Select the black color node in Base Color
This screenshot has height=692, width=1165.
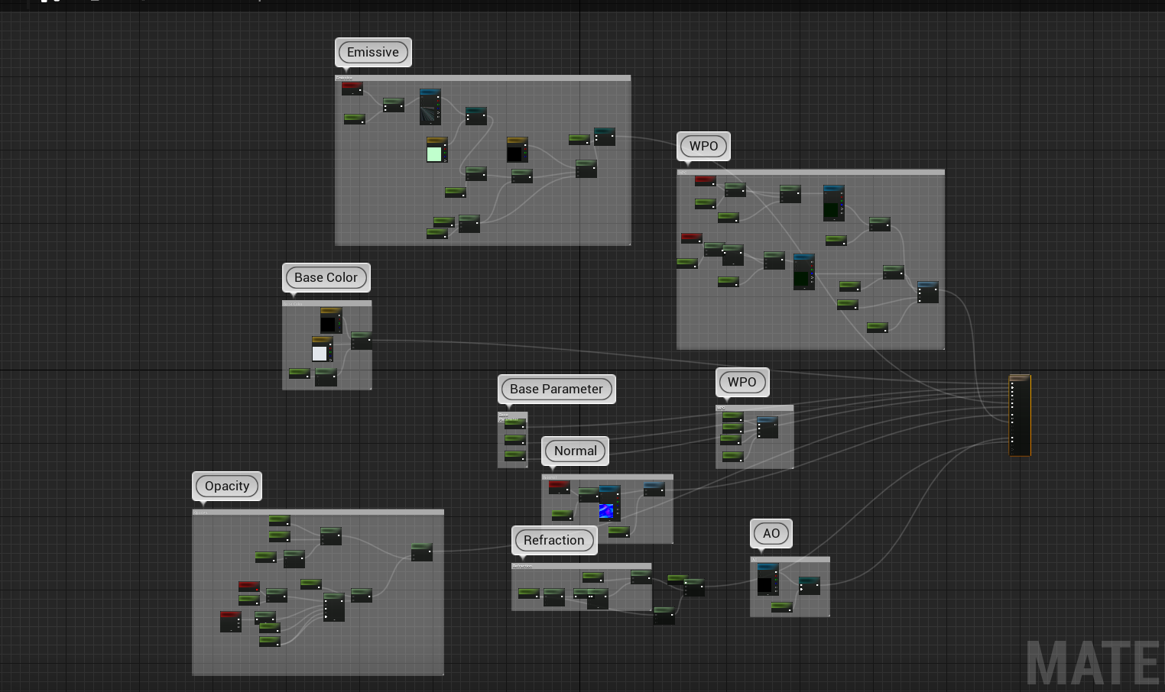[330, 320]
